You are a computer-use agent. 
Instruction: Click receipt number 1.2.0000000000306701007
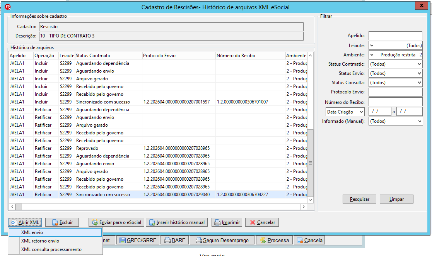click(242, 102)
